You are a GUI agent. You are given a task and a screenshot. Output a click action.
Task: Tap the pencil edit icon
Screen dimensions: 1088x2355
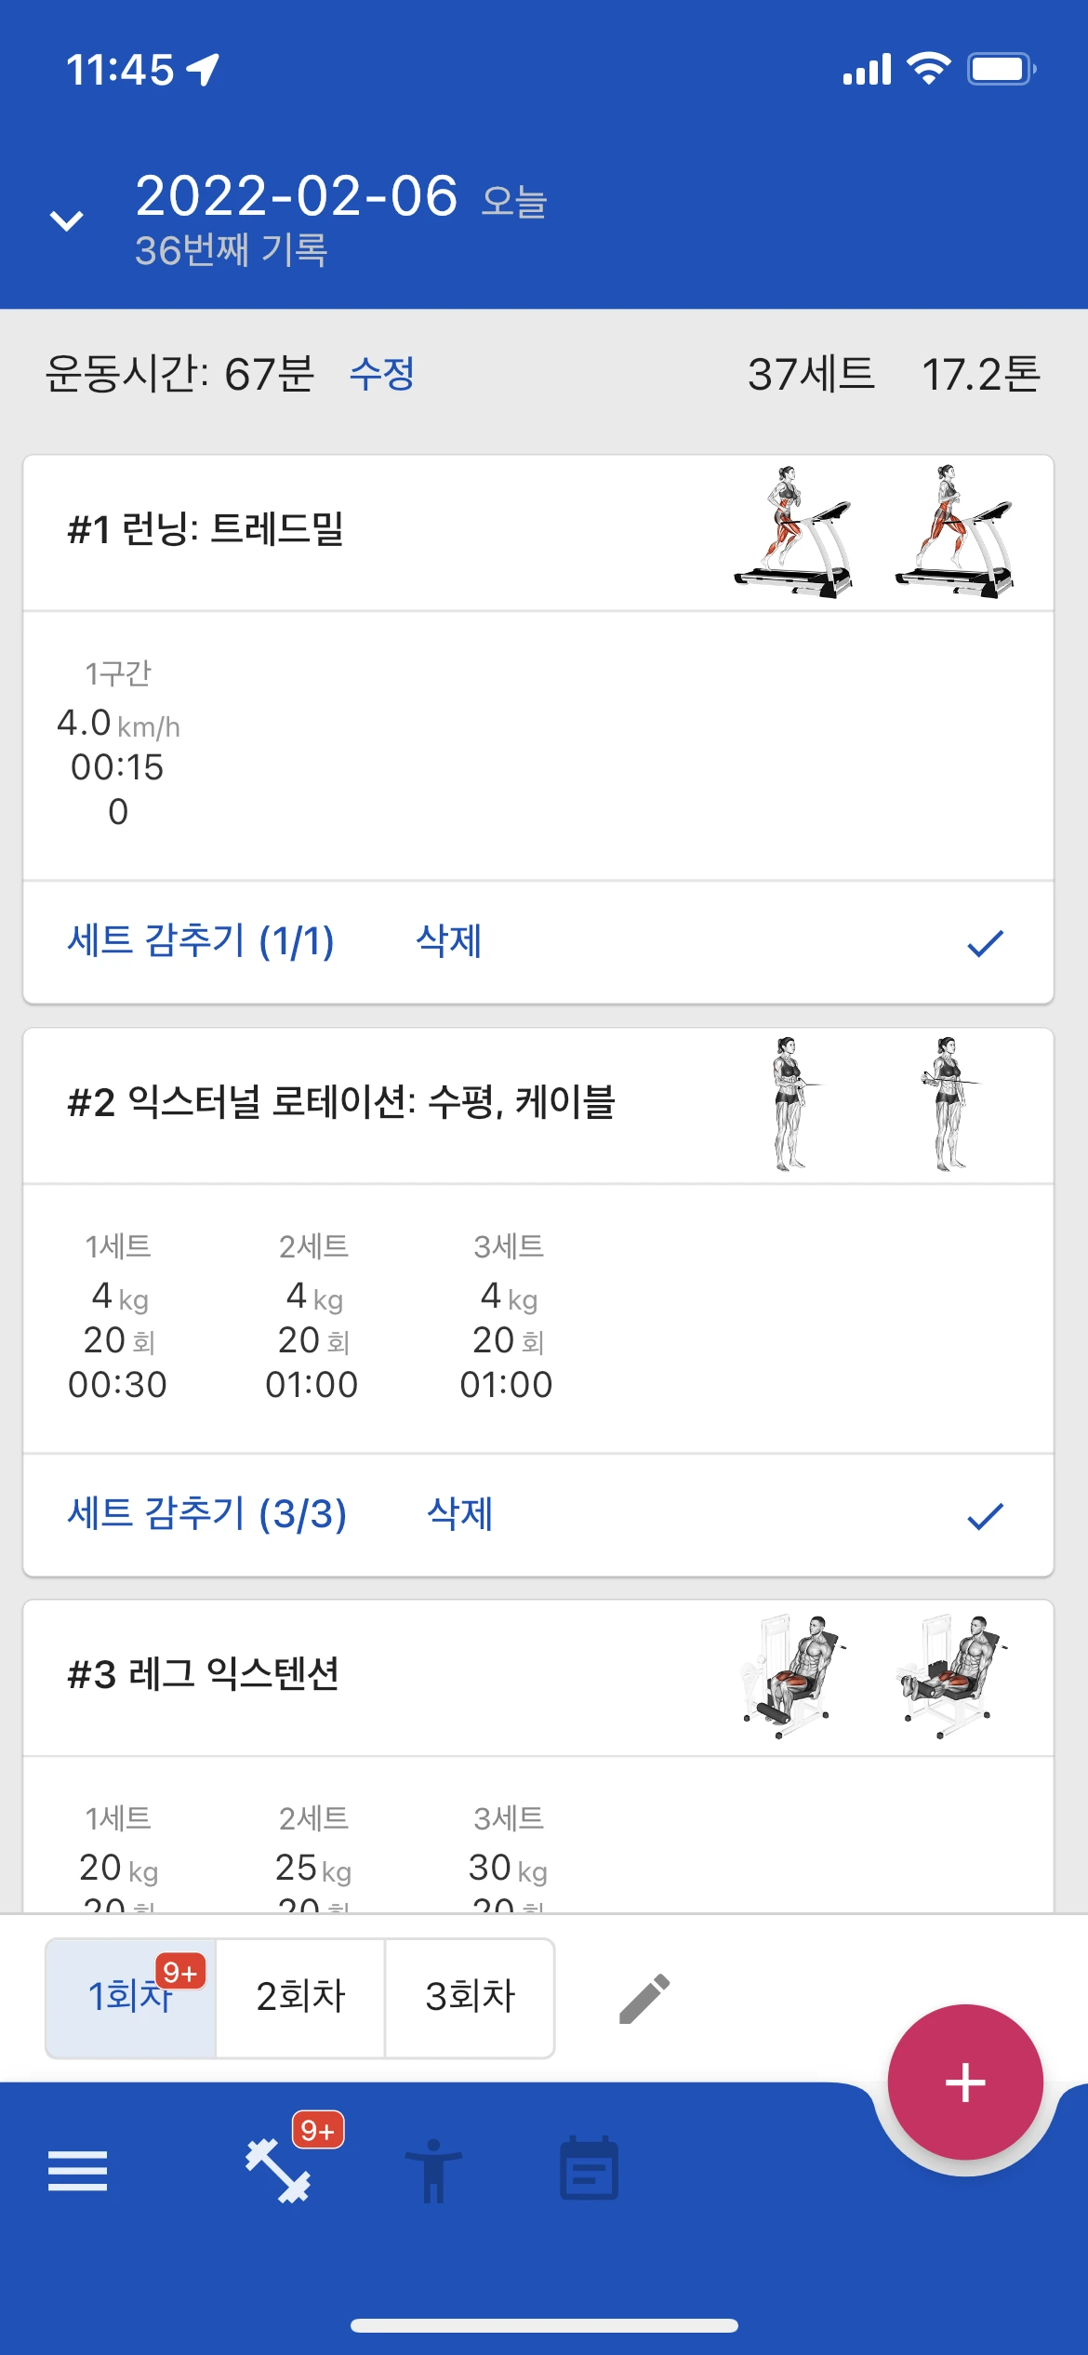click(x=644, y=1999)
